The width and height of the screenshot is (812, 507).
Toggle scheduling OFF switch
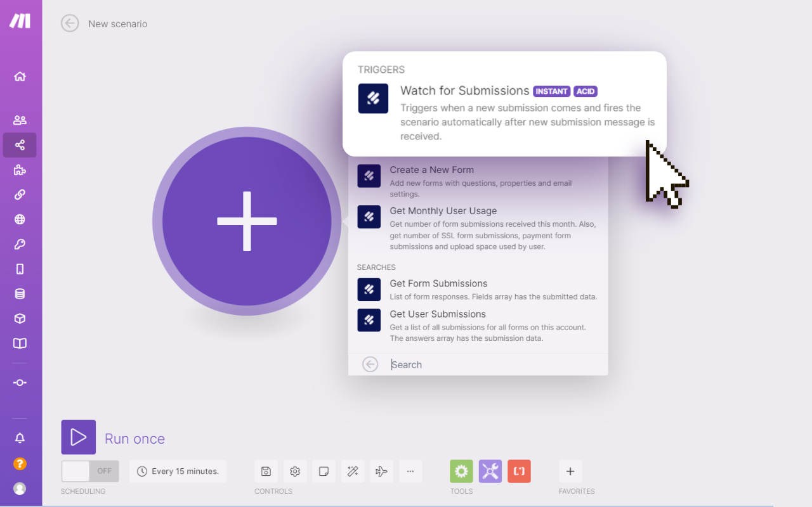88,472
